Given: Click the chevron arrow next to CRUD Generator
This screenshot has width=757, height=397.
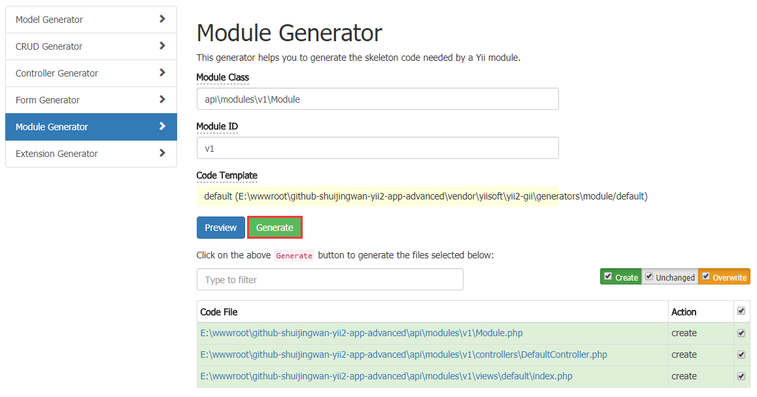Looking at the screenshot, I should [x=162, y=46].
